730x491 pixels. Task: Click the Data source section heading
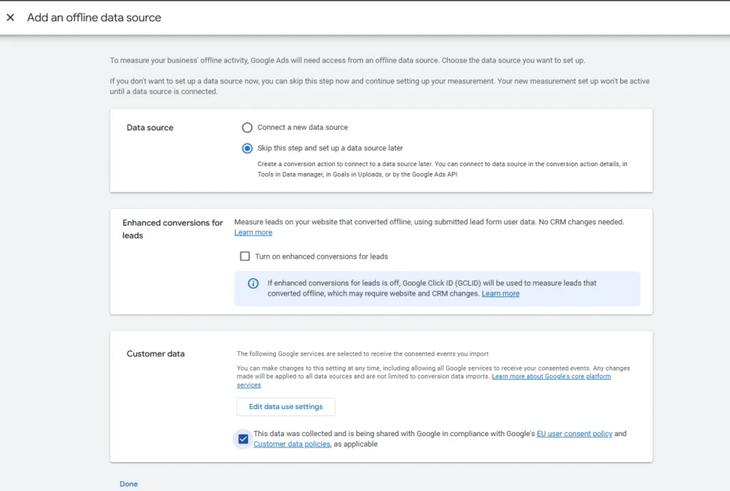coord(150,128)
